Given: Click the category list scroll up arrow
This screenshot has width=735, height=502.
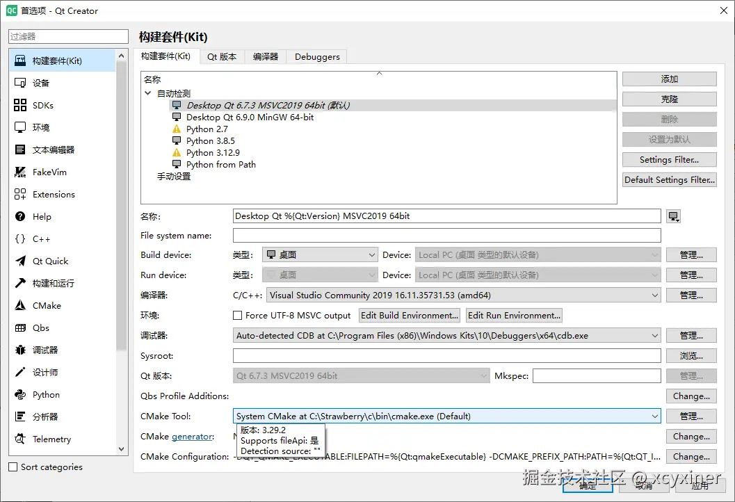Looking at the screenshot, I should point(122,56).
